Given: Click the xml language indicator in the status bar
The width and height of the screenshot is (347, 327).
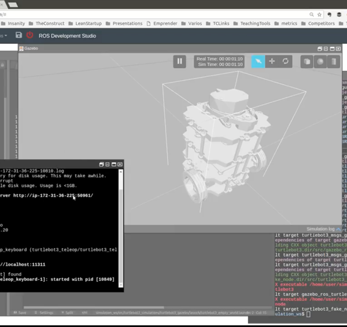Looking at the screenshot, I should pyautogui.click(x=84, y=313).
